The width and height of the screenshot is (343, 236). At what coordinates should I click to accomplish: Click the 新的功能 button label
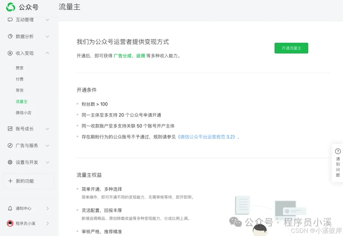[x=25, y=181]
